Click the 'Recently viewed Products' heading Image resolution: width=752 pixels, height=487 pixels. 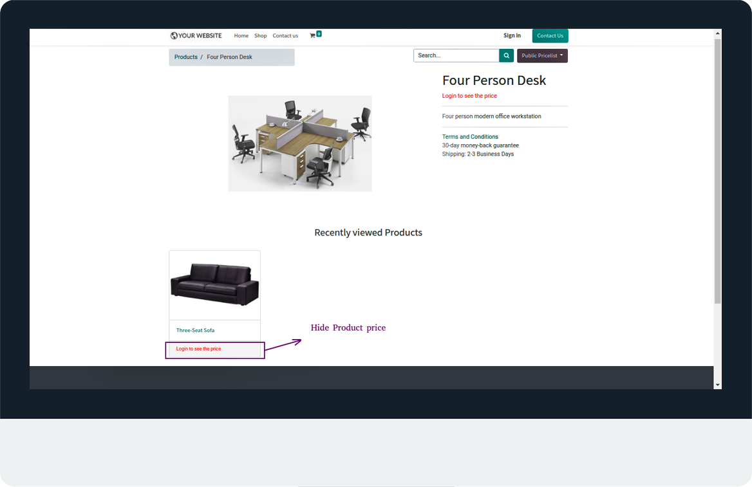(368, 232)
